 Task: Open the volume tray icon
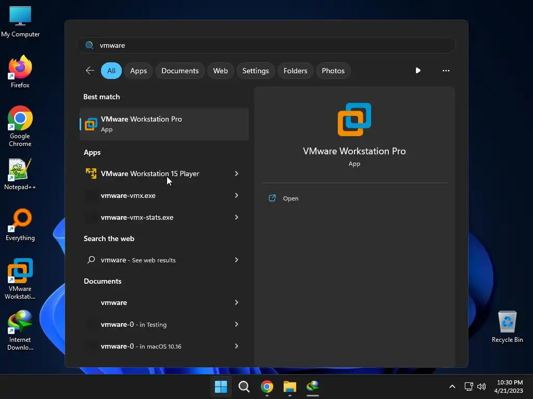[x=481, y=386]
